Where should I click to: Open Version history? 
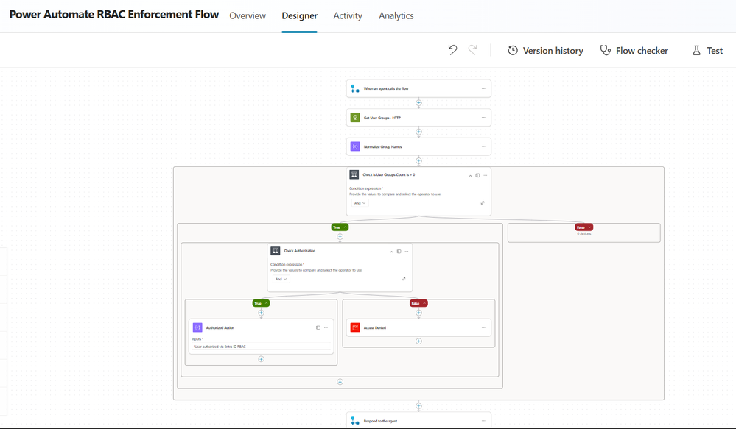(x=545, y=51)
